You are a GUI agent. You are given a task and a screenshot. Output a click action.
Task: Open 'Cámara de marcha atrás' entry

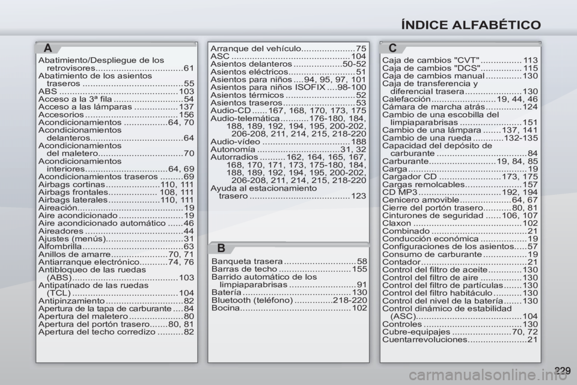tap(460, 106)
